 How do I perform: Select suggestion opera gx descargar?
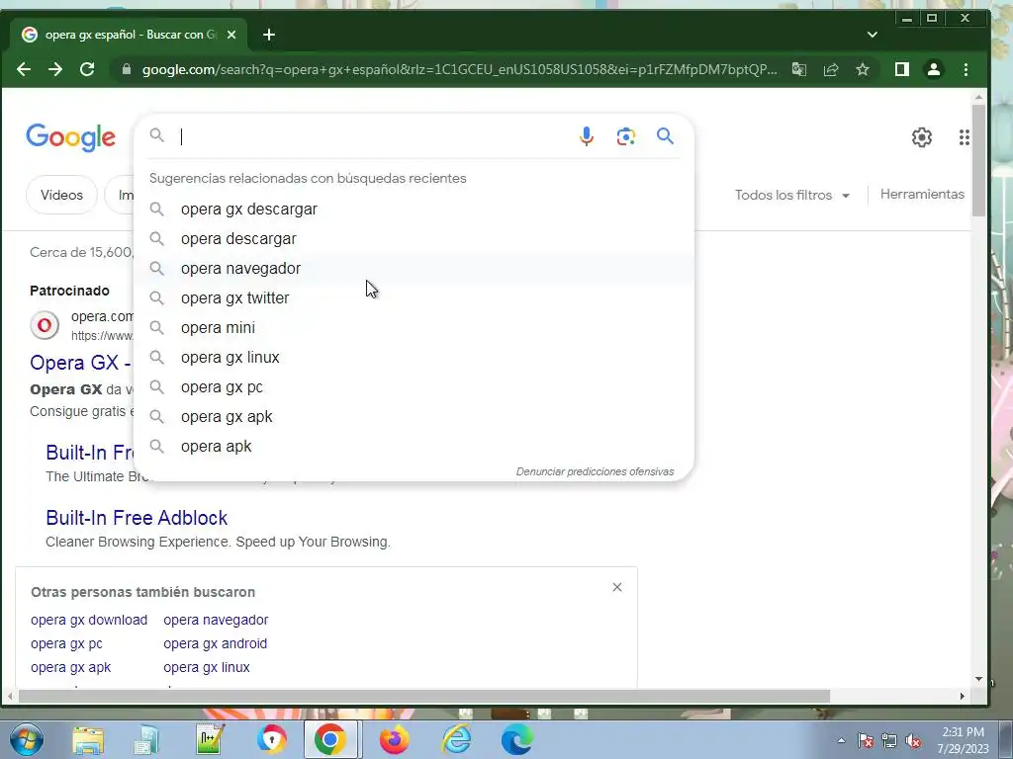click(x=414, y=210)
